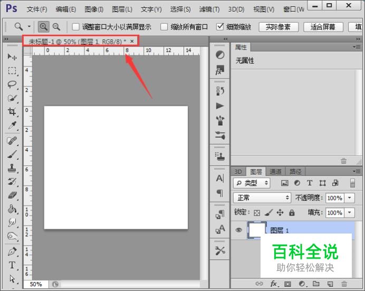Viewport: 365px width, 291px height.
Task: Open the Clone Source panel icon
Action: (220, 157)
